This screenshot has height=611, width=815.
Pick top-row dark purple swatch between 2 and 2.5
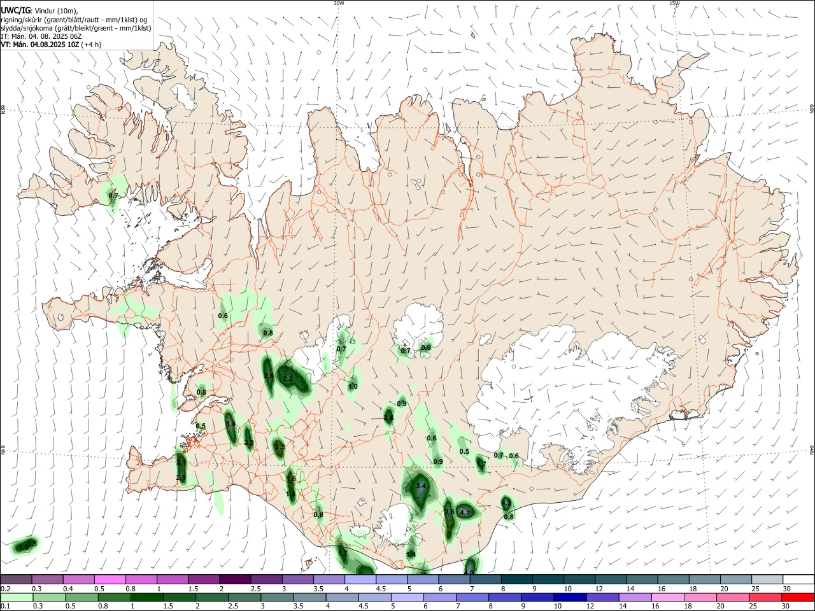point(234,579)
